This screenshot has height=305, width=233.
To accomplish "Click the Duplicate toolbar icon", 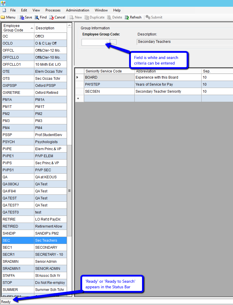I will tap(87, 17).
